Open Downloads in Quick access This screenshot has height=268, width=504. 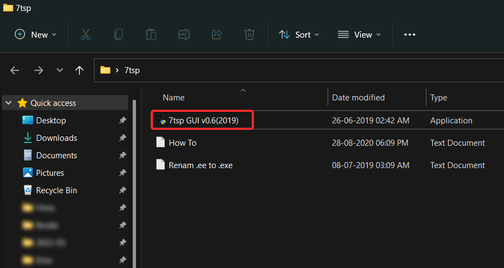[56, 138]
